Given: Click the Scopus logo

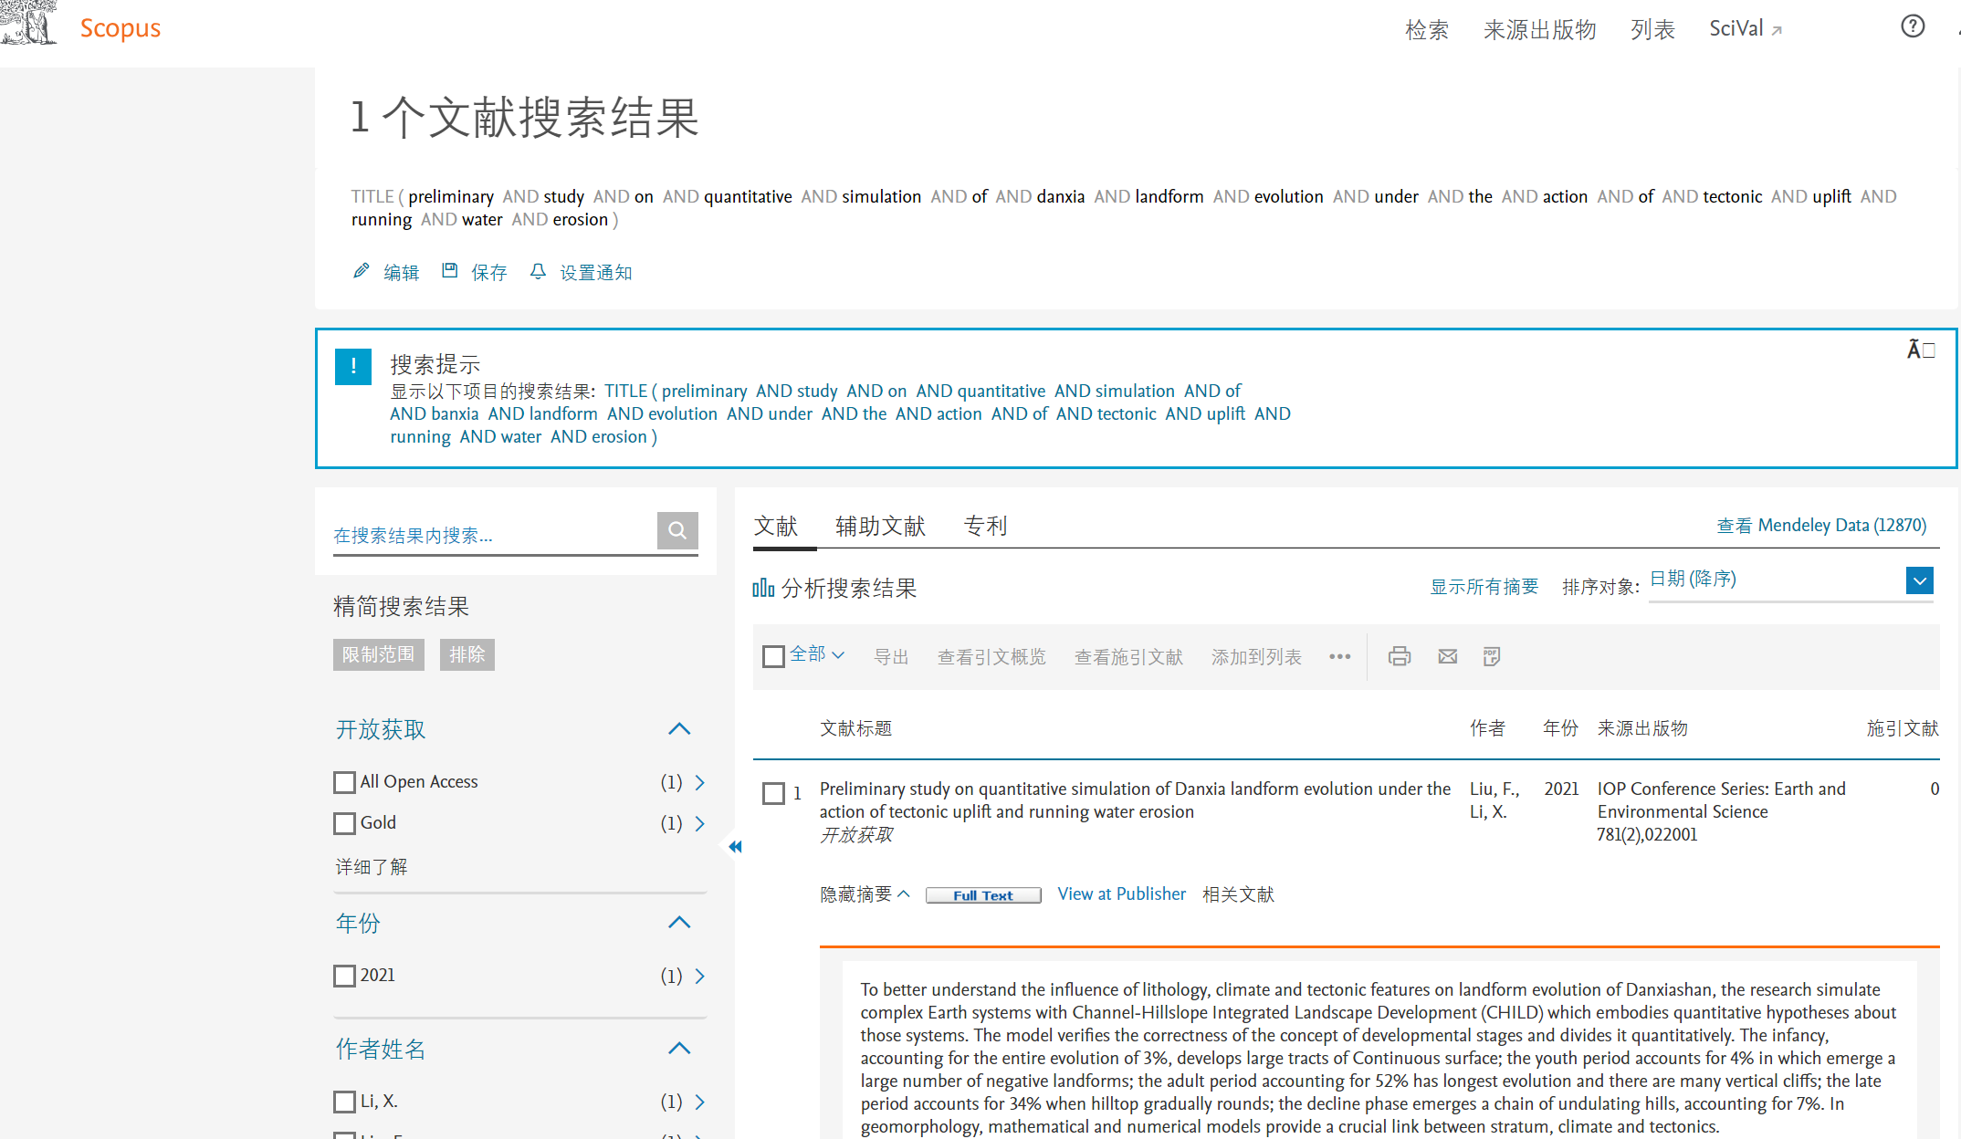Looking at the screenshot, I should tap(120, 27).
